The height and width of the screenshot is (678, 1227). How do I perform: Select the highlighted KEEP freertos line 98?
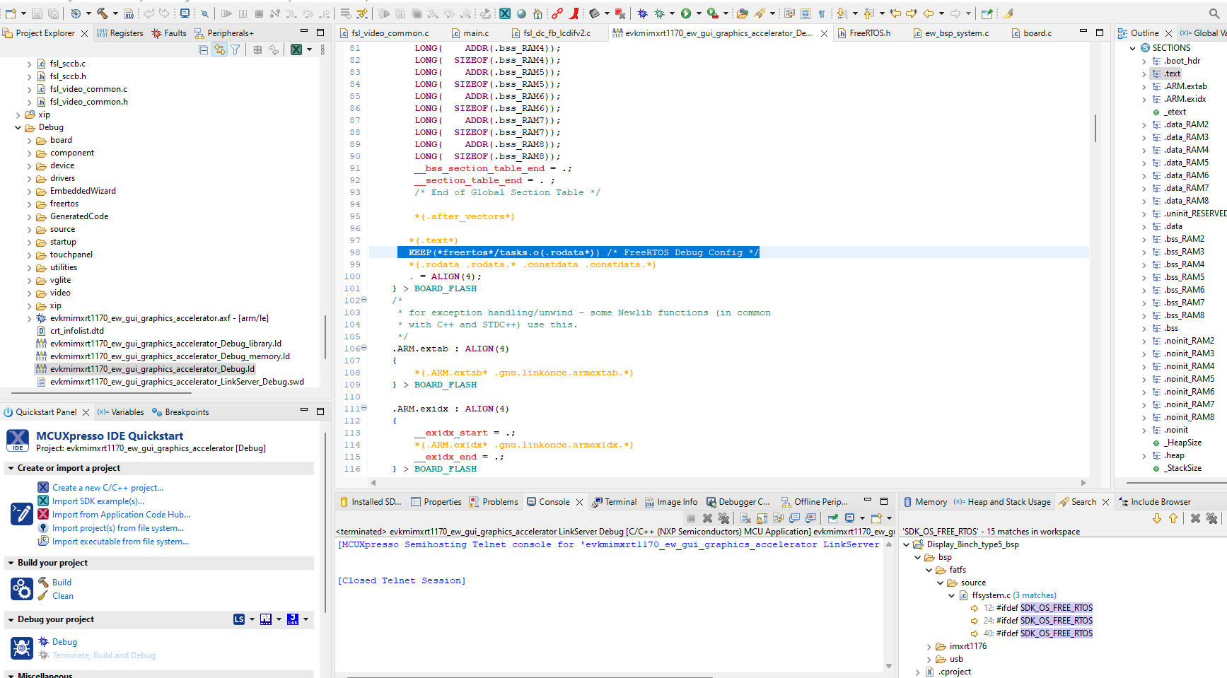(x=580, y=252)
